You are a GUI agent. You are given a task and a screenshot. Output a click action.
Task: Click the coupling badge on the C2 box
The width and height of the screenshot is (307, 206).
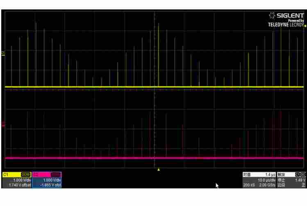point(56,174)
